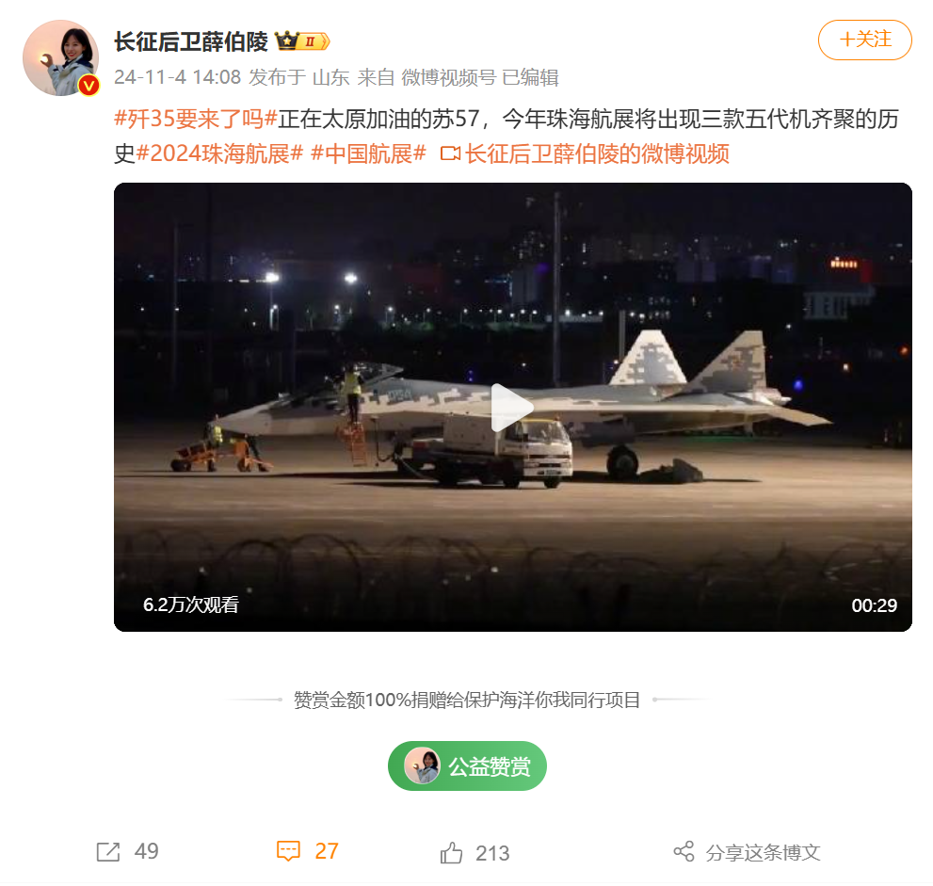Follow the author with +关注 button
This screenshot has height=886, width=933.
tap(864, 40)
